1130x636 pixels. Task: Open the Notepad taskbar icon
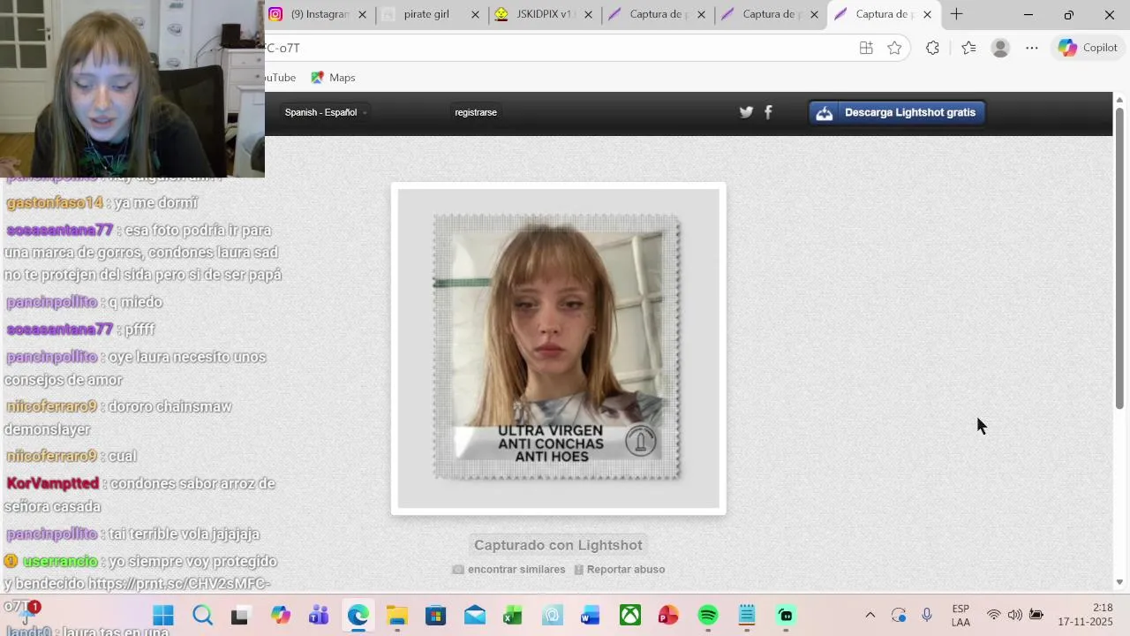(746, 615)
